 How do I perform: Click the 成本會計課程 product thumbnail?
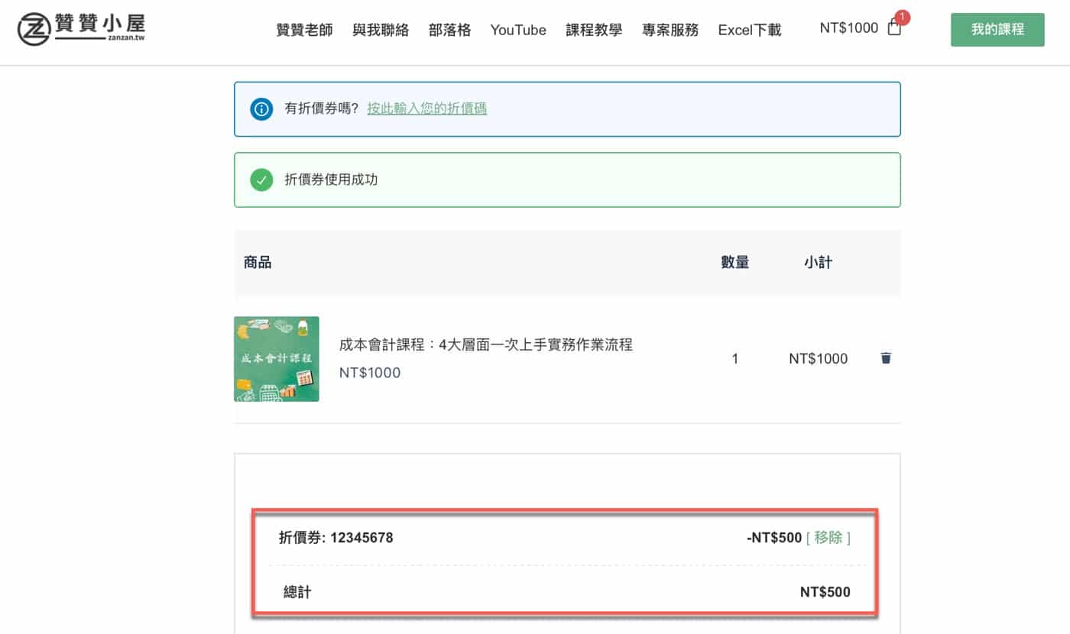tap(277, 359)
